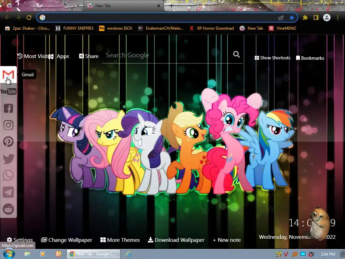Open the WhatsApp sidebar icon
The height and width of the screenshot is (259, 345).
pyautogui.click(x=8, y=175)
